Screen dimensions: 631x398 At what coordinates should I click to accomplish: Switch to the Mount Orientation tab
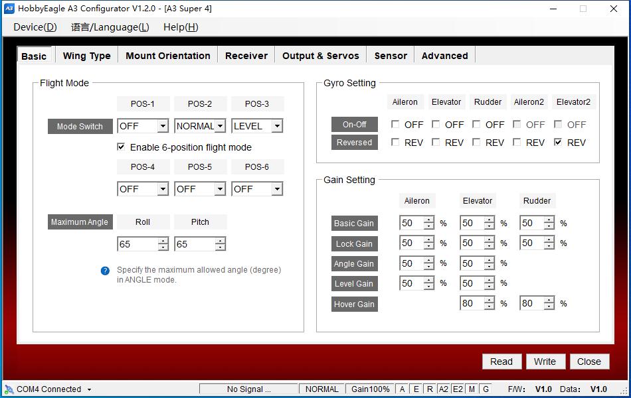167,56
